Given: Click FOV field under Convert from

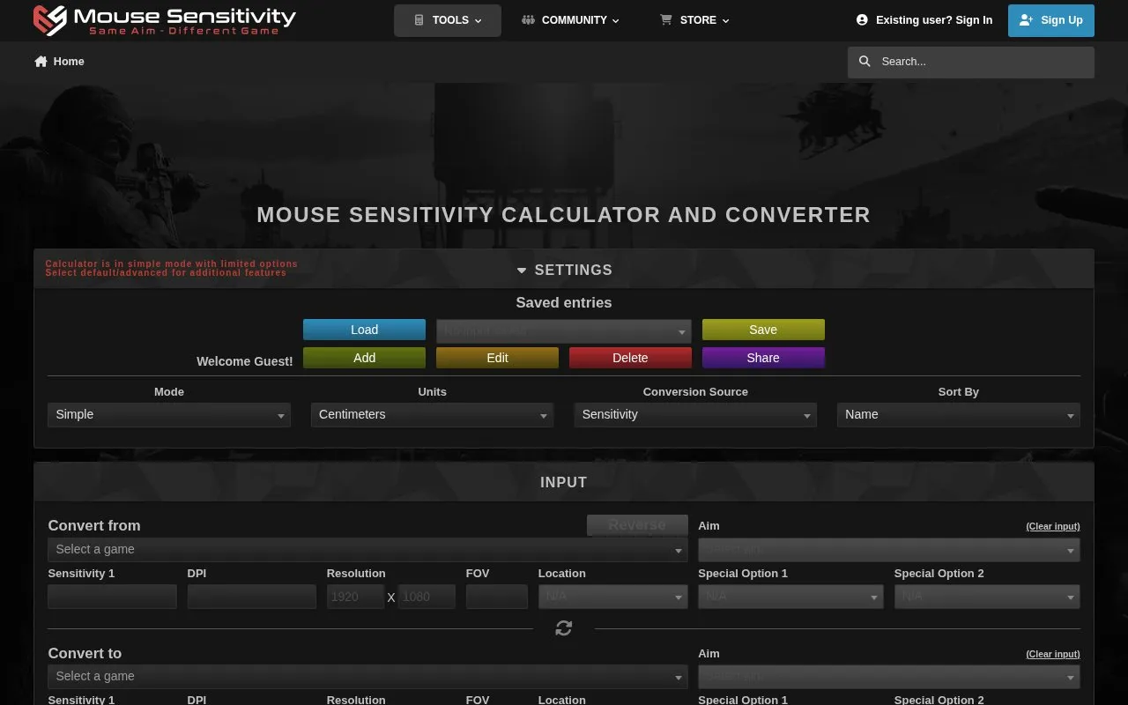Looking at the screenshot, I should 497,597.
